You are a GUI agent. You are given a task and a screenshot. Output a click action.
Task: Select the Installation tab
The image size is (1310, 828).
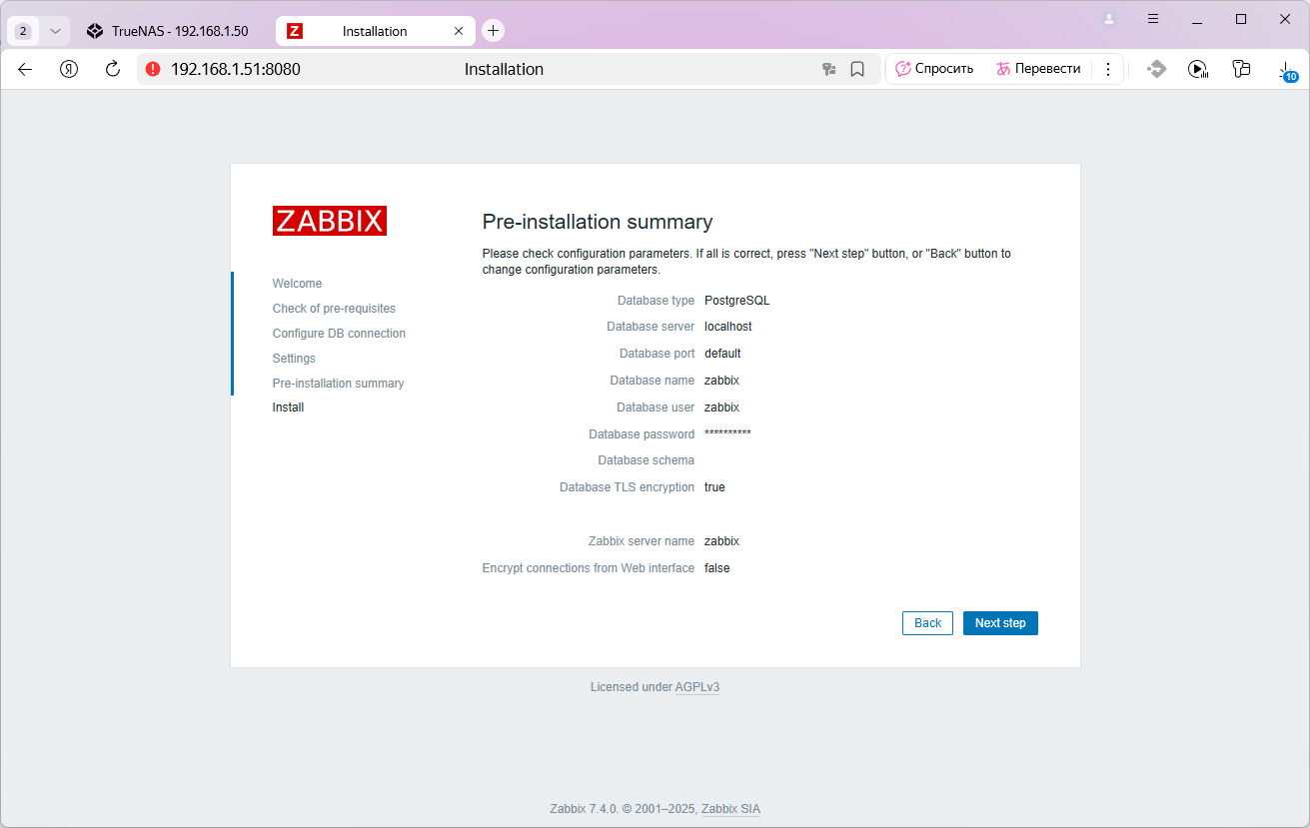pos(375,31)
